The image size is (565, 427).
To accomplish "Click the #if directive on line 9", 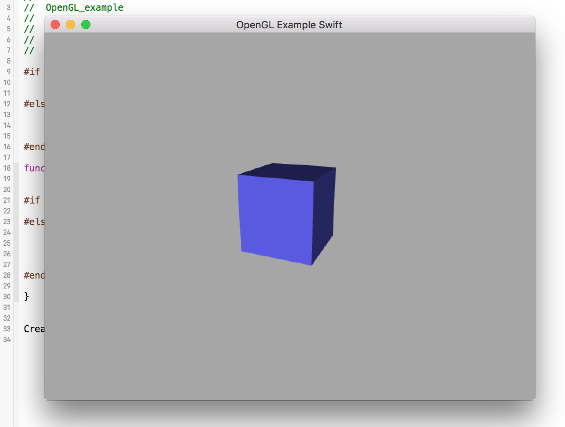I will [x=32, y=72].
